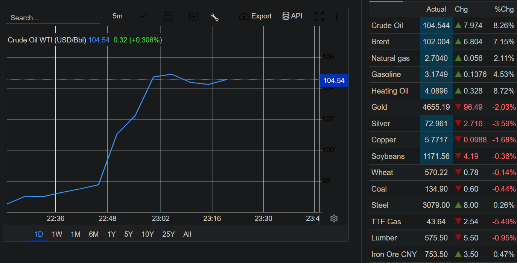The image size is (517, 263).
Task: Click Copper change value 0.0988
Action: tap(475, 140)
